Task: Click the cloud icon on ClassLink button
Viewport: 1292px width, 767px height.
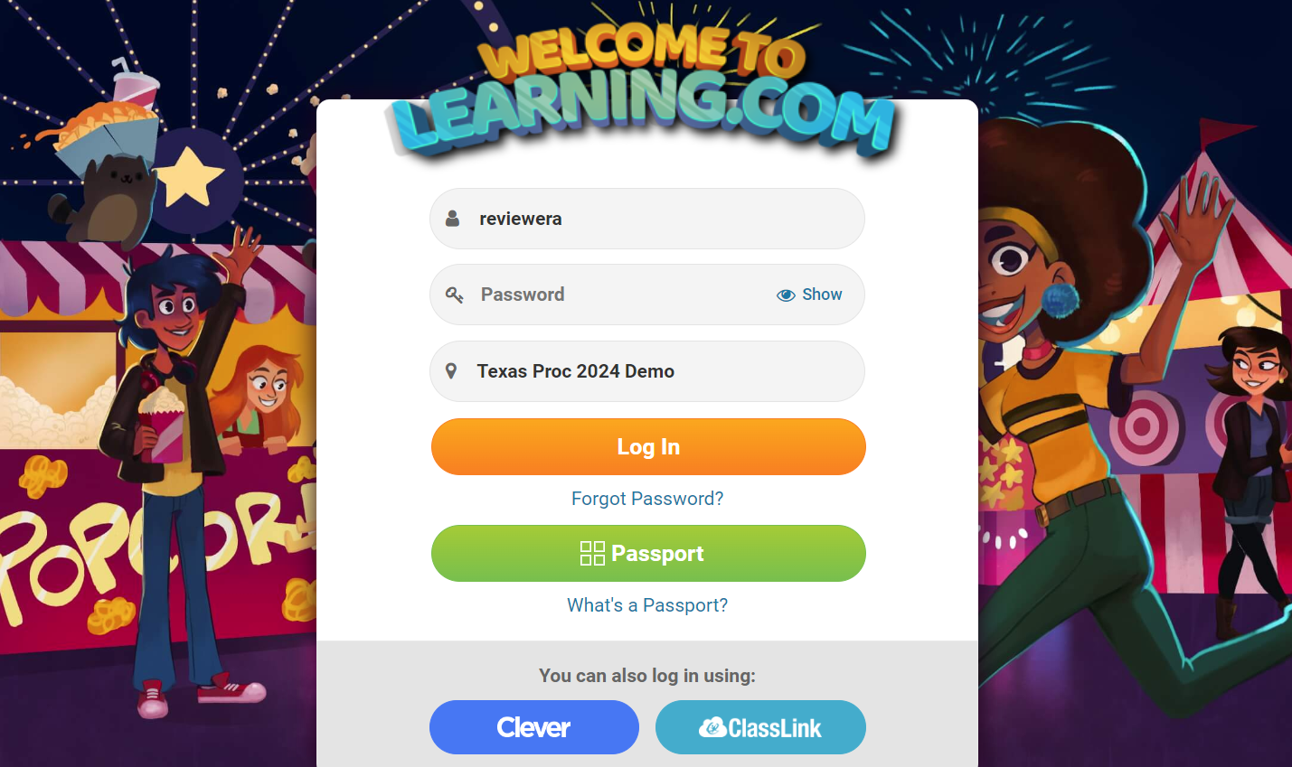Action: coord(712,727)
